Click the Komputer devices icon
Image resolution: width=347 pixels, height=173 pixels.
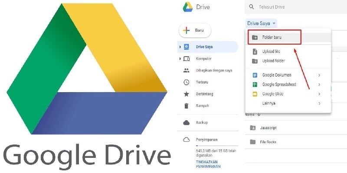(x=187, y=59)
